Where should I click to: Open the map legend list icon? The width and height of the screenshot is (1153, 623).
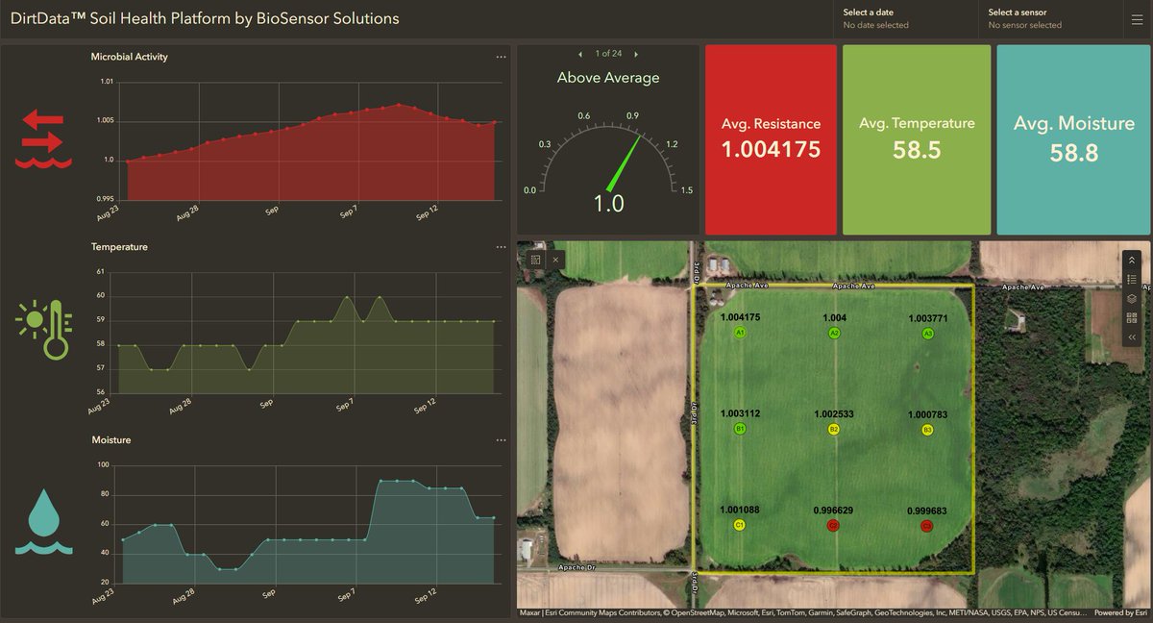click(1132, 280)
